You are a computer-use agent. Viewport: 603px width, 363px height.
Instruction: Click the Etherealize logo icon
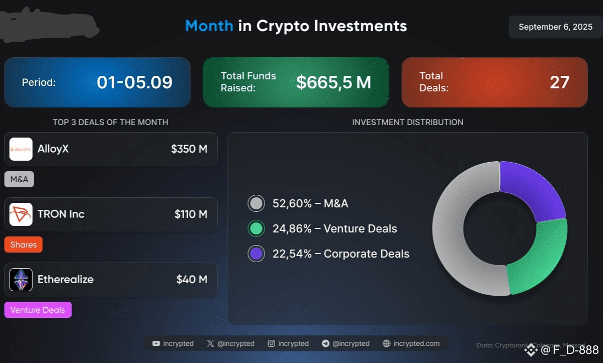tap(21, 279)
